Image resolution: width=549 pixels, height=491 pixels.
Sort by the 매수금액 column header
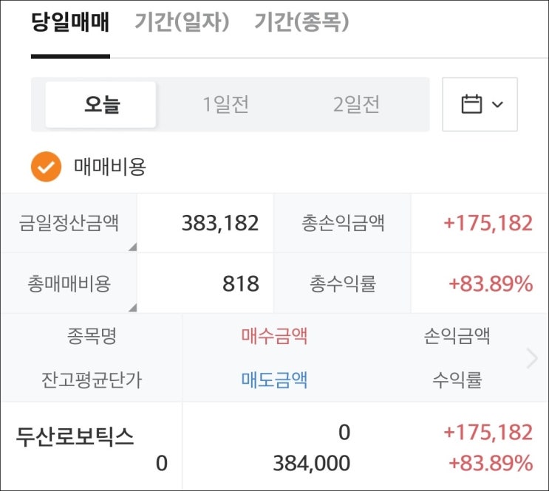(274, 337)
